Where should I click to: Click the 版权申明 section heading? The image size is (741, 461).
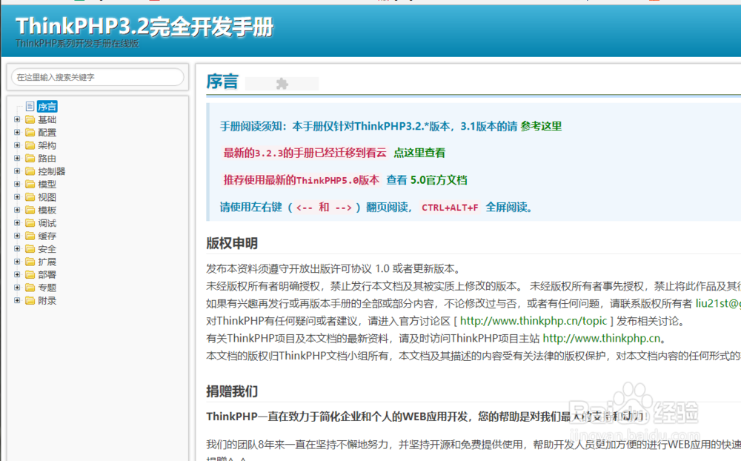click(231, 244)
